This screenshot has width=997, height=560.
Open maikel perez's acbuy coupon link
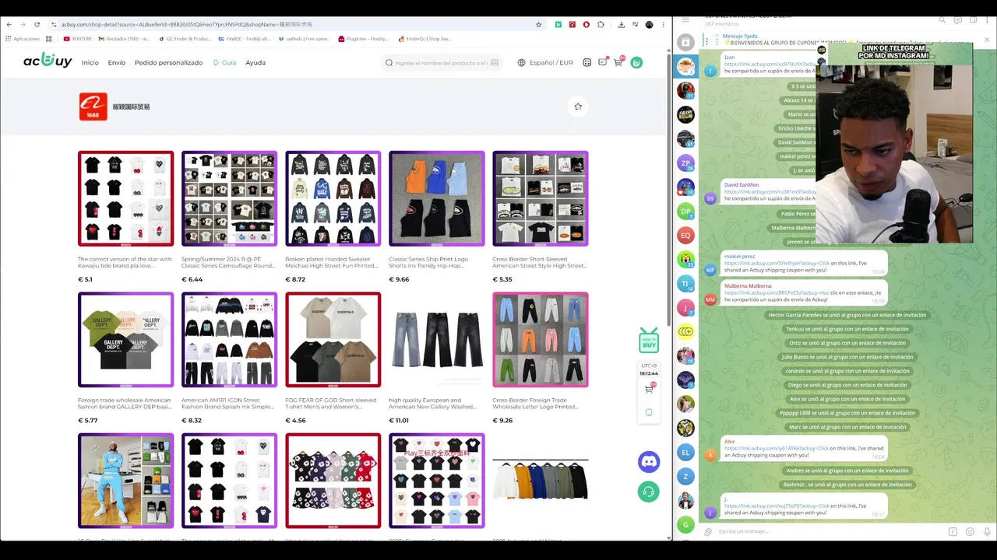point(777,263)
